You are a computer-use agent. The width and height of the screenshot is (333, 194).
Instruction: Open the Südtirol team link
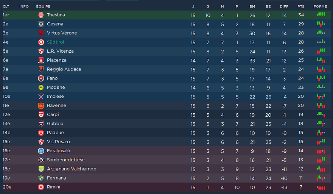tap(55, 42)
